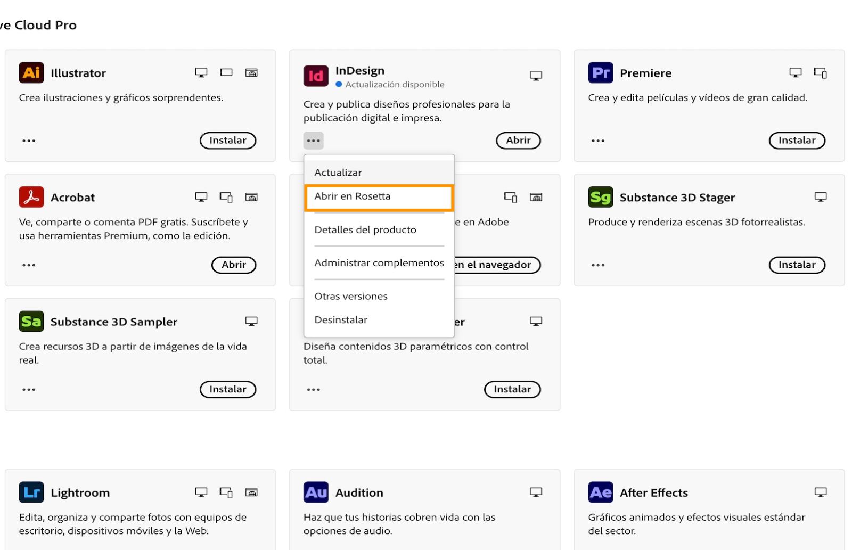The image size is (852, 550).
Task: Click the web platform icon on Acrobat card
Action: pos(251,197)
